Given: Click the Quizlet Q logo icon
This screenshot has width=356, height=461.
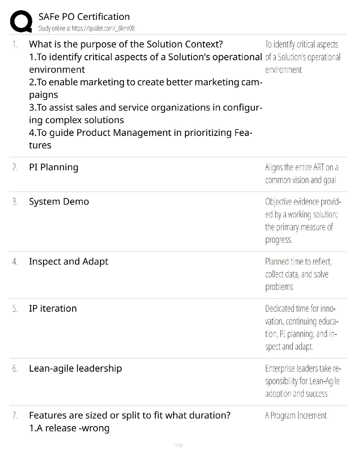Looking at the screenshot, I should (21, 21).
